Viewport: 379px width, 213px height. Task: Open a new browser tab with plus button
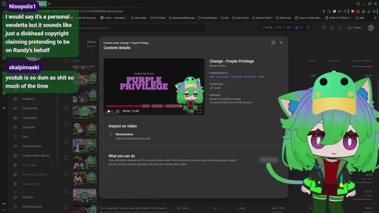pos(49,4)
